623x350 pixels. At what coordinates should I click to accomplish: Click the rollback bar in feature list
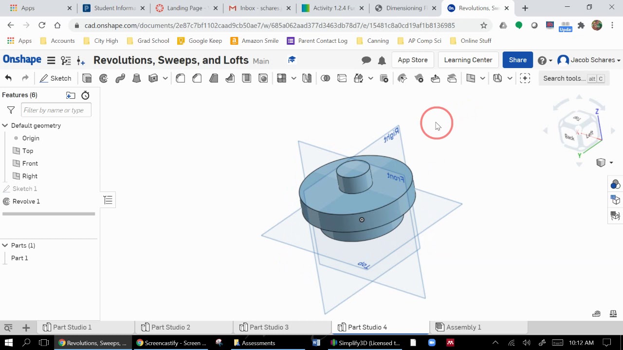pyautogui.click(x=49, y=214)
